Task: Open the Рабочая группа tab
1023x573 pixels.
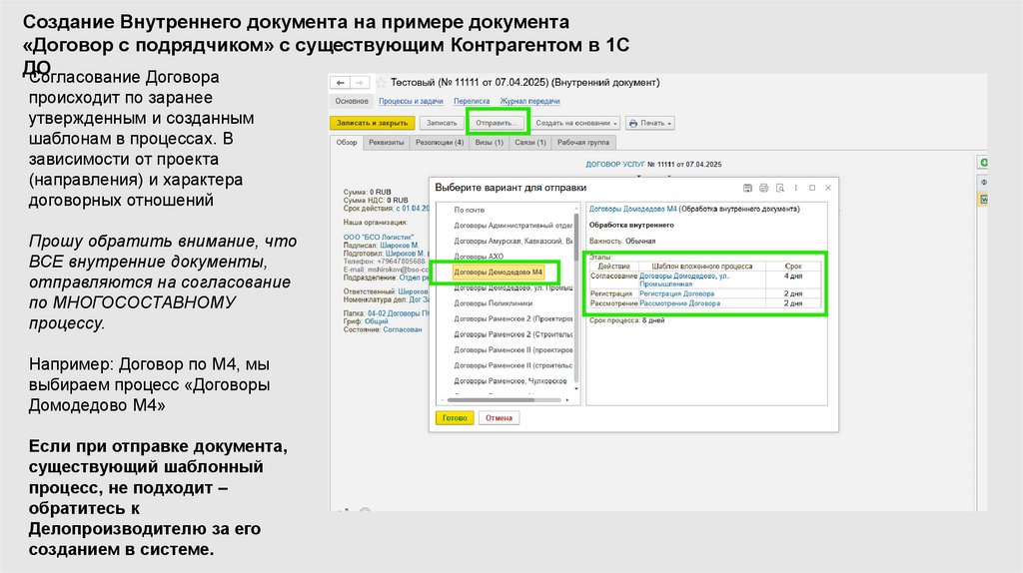Action: click(583, 143)
